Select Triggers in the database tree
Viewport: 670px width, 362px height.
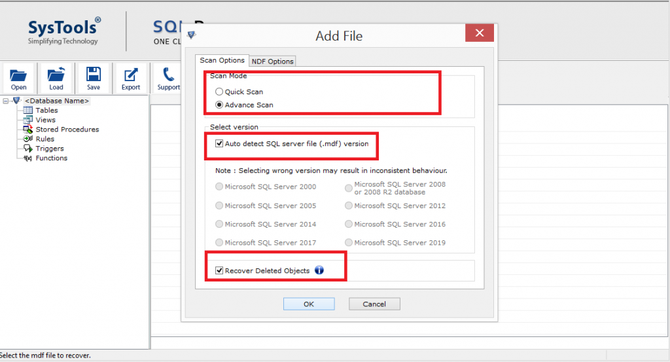(x=50, y=149)
